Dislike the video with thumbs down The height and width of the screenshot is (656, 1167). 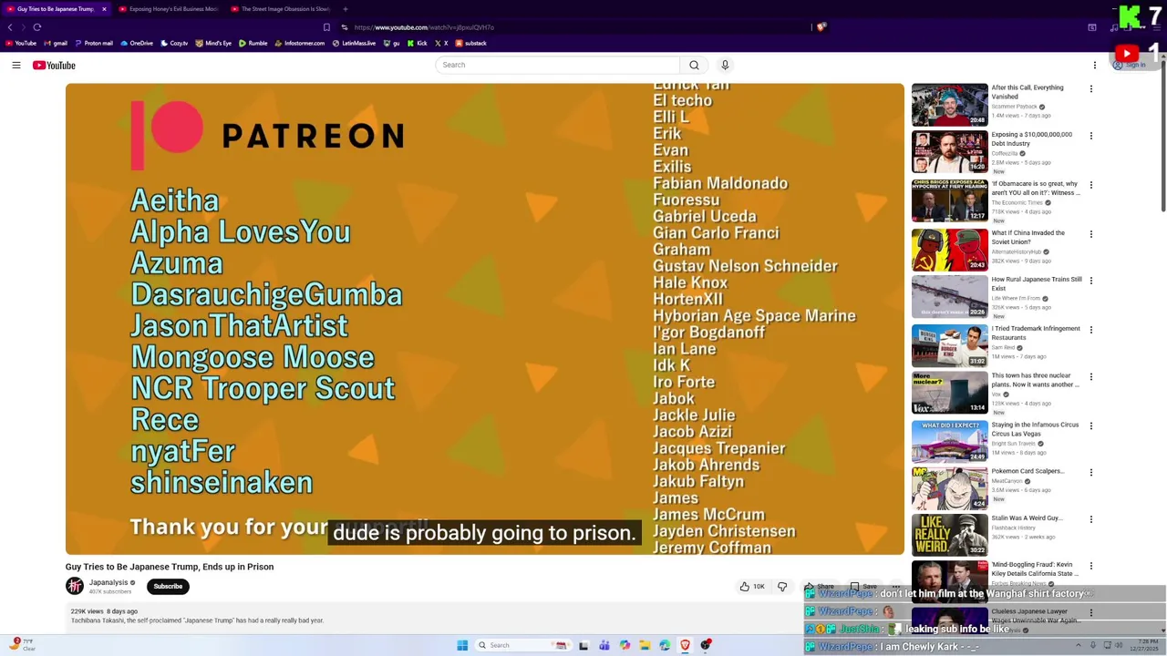tap(782, 587)
